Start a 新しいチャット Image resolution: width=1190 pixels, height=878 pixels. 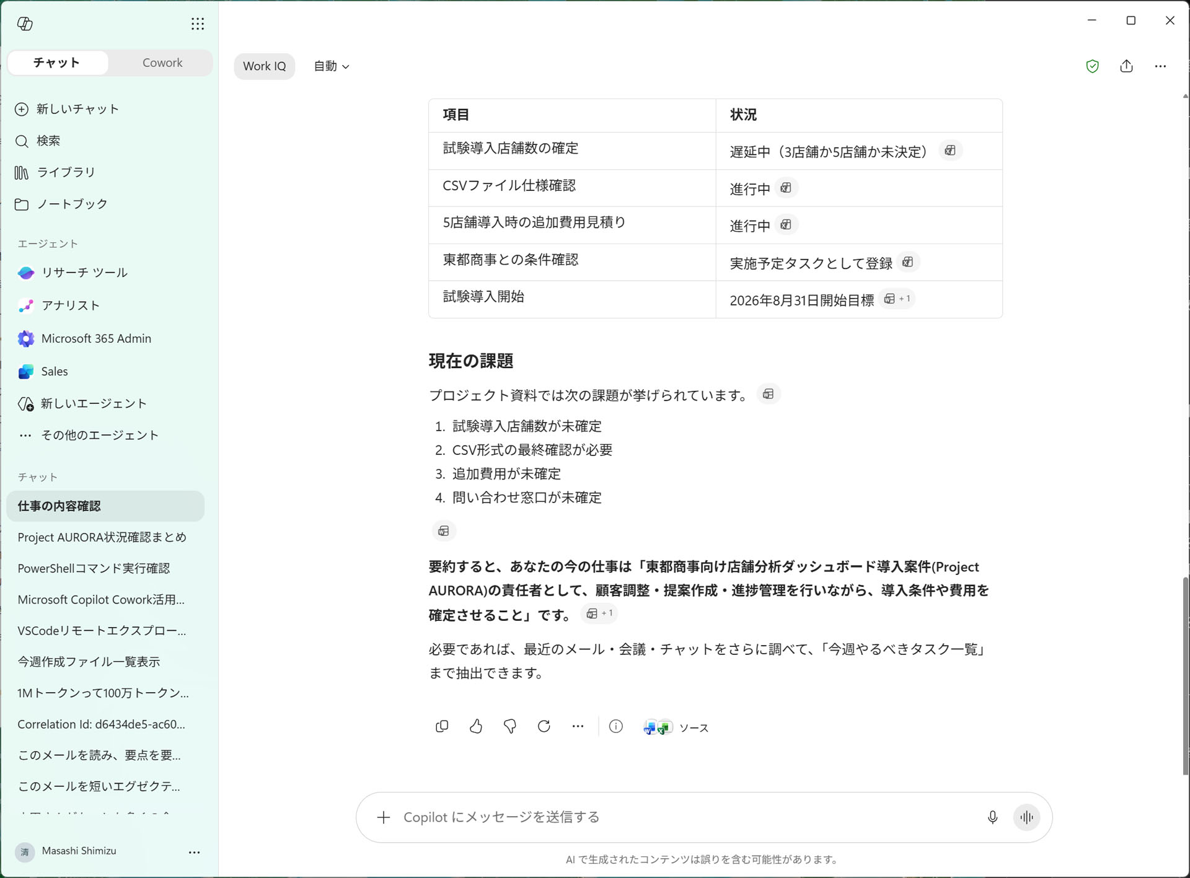click(67, 109)
